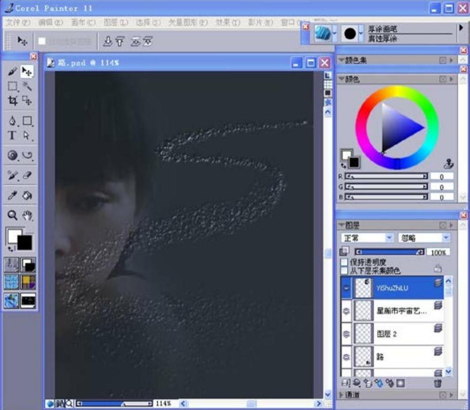Select the Paint Bucket tool

pyautogui.click(x=27, y=195)
